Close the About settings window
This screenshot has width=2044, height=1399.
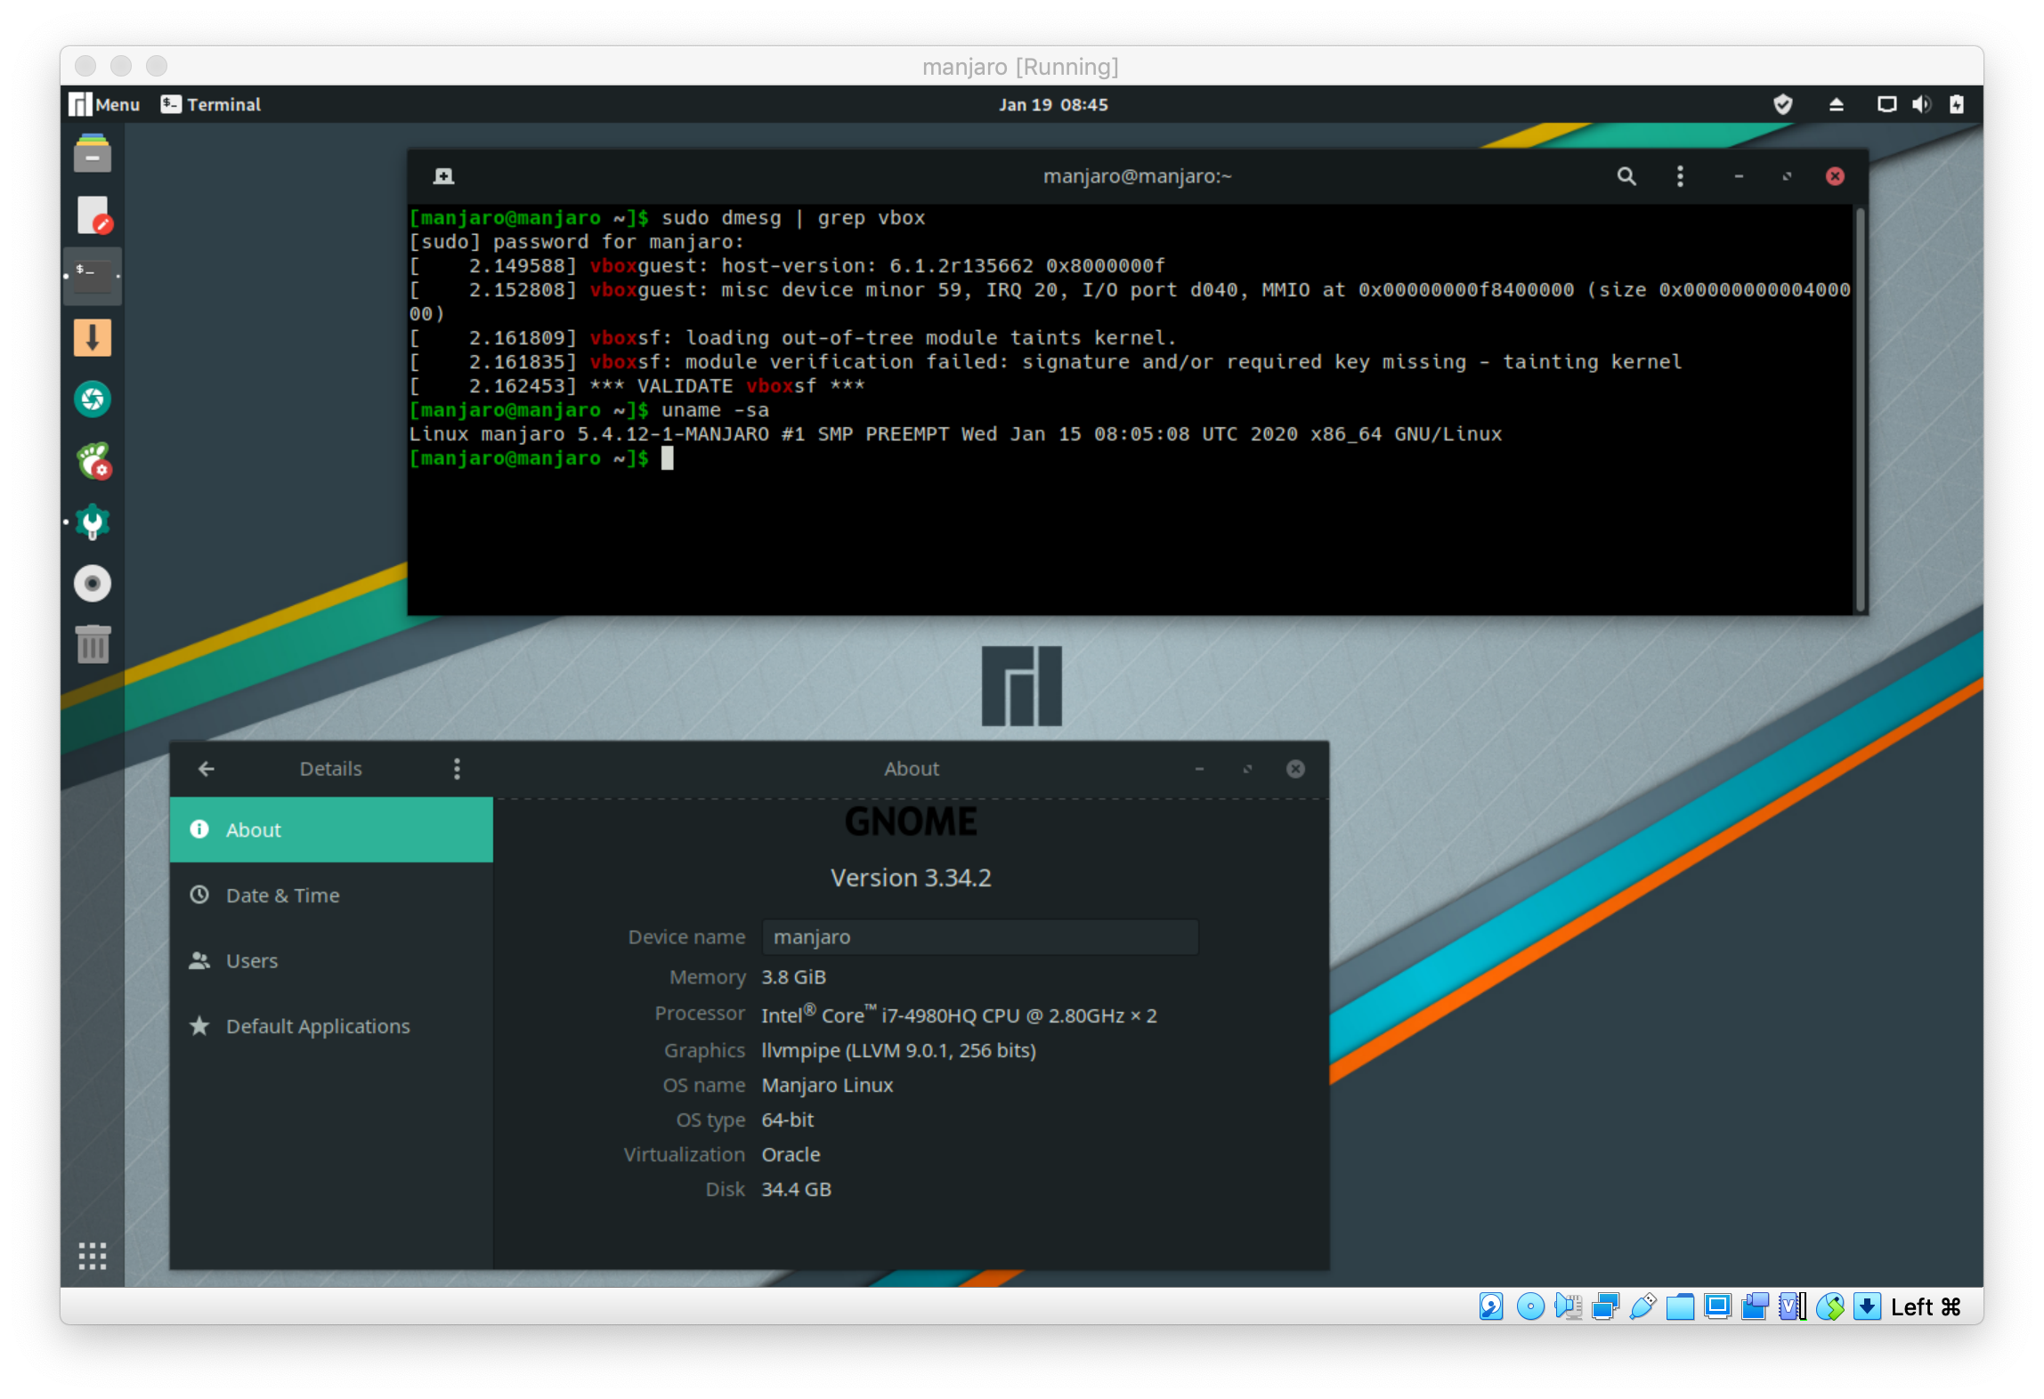1295,768
